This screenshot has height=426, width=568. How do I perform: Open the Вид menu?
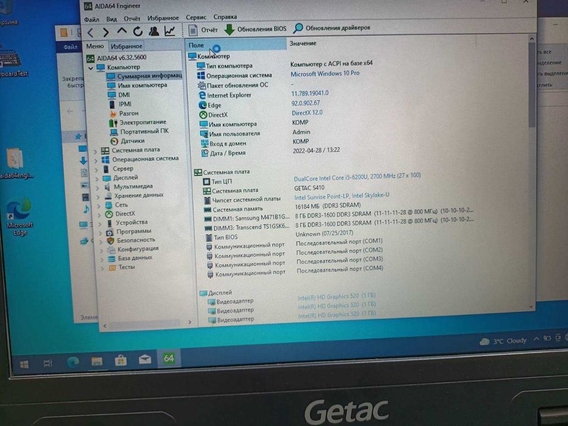coord(111,19)
